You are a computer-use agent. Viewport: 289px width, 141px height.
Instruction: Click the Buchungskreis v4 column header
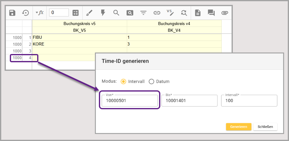(174, 23)
